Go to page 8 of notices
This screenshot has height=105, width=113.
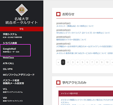pyautogui.click(x=97, y=62)
